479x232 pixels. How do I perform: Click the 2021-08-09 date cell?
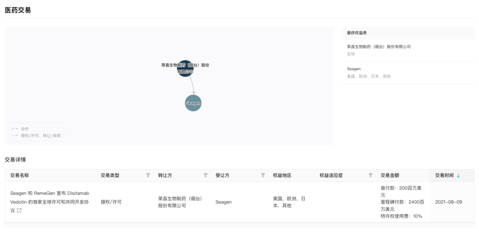pos(448,202)
